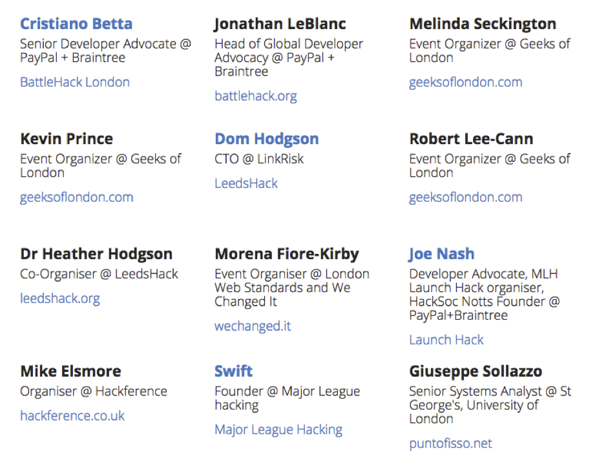Screen dimensions: 608x462
Task: Select the Mike Elsmore heading
Action: 71,372
